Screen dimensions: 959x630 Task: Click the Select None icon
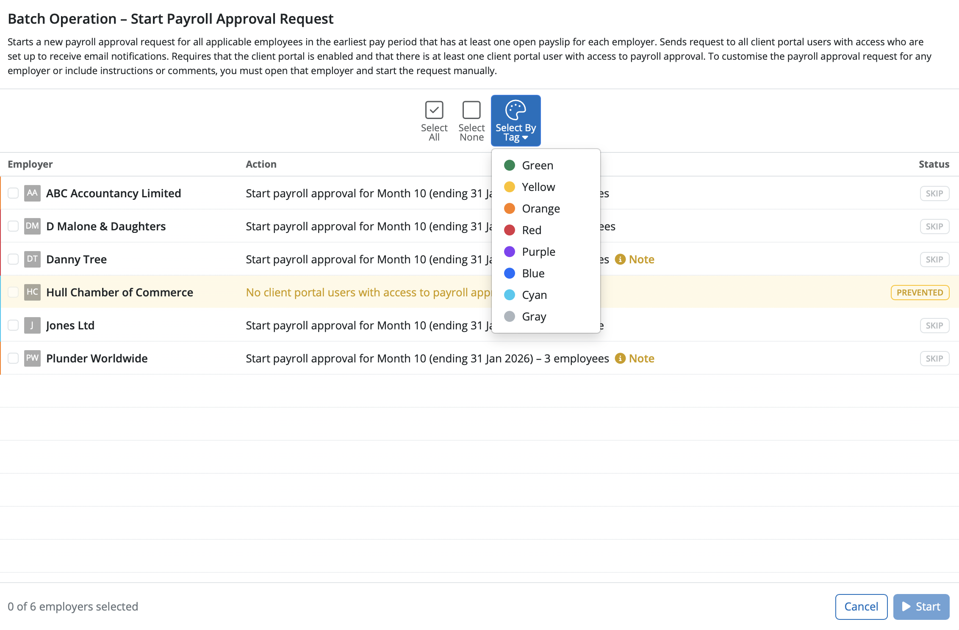point(471,111)
